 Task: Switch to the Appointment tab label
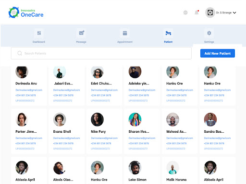(125, 42)
